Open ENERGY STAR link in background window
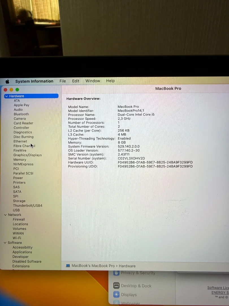The width and height of the screenshot is (229, 306). [x=220, y=292]
